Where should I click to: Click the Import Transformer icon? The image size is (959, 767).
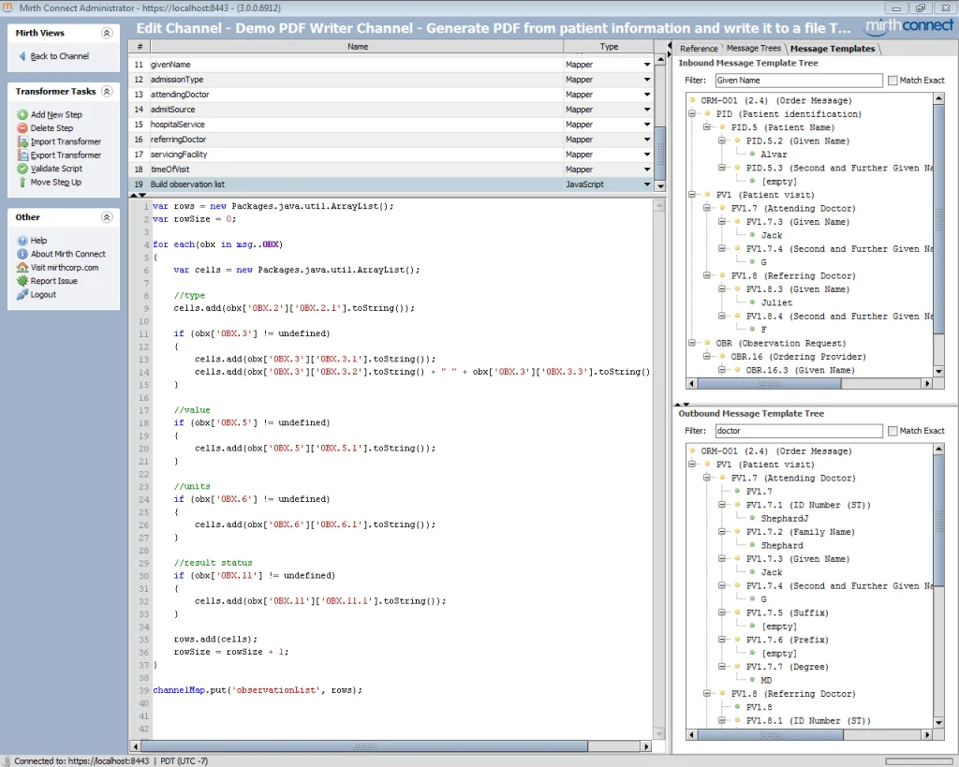22,141
